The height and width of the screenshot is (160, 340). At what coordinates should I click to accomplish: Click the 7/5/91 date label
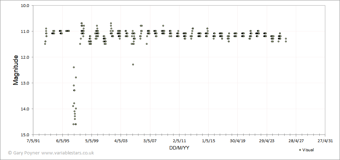pyautogui.click(x=33, y=141)
